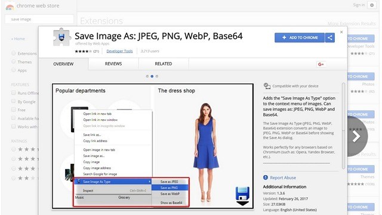This screenshot has width=382, height=215.
Task: Click the puzzle piece extension icon
Action: click(x=61, y=37)
